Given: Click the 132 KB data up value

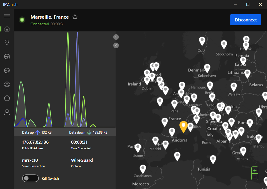Looking at the screenshot, I should [46, 132].
